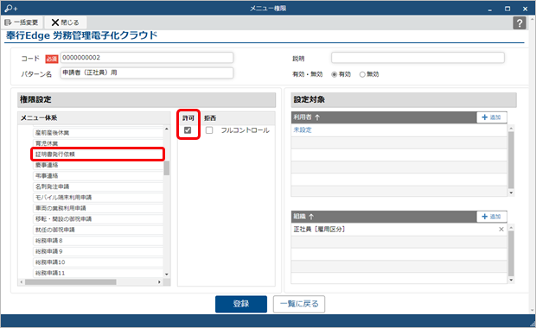This screenshot has width=536, height=328.
Task: Click the 組織 list scroll-down arrow
Action: (x=511, y=280)
